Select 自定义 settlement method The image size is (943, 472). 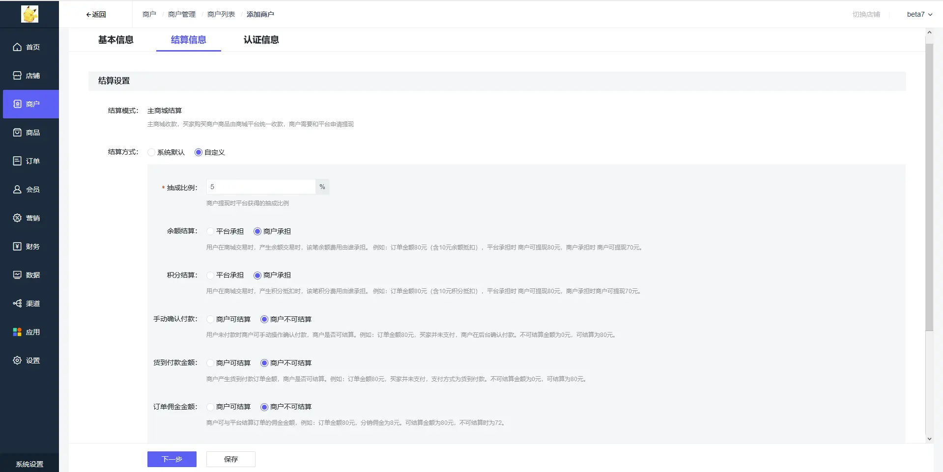(x=199, y=152)
